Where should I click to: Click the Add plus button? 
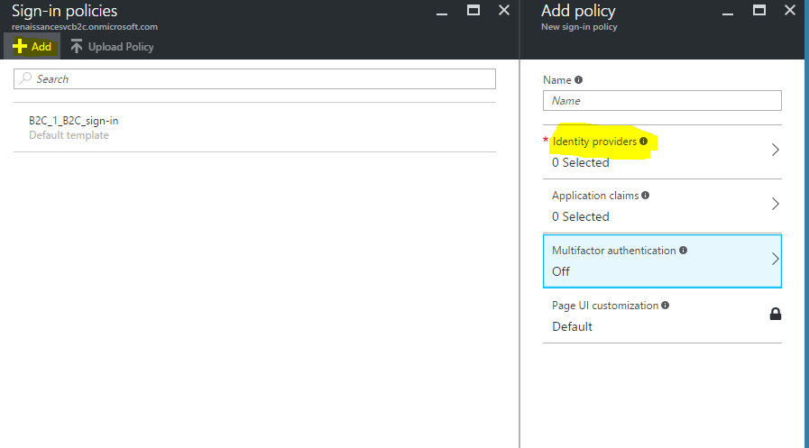(32, 47)
